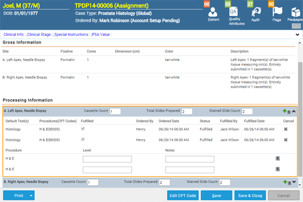This screenshot has height=202, width=303.
Task: Add a test to B. Right Apex with green plus
Action: click(x=285, y=182)
